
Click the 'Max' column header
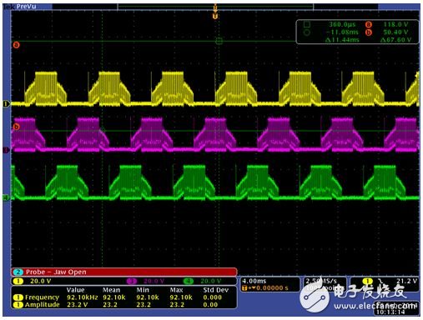176,290
